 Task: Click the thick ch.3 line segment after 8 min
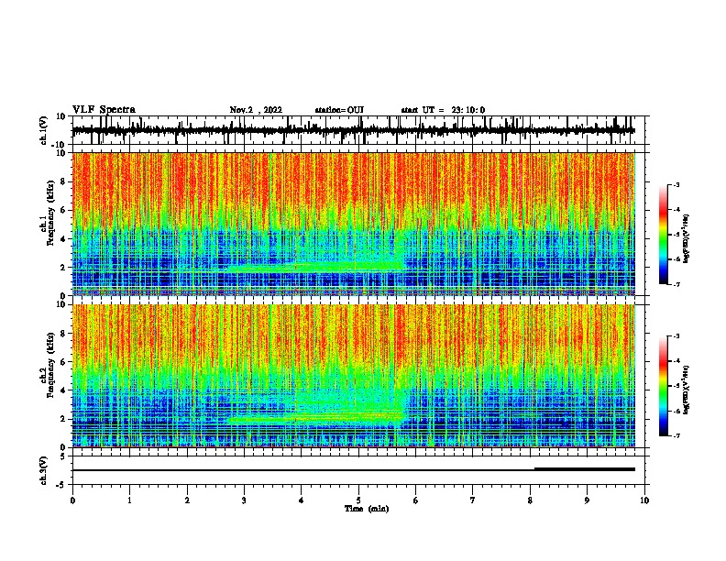(585, 469)
